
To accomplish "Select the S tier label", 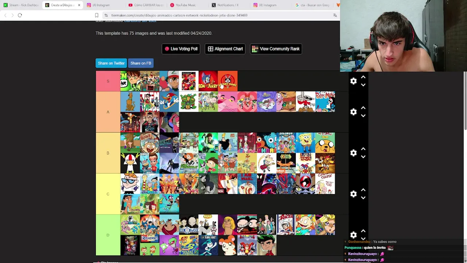I will (x=108, y=81).
